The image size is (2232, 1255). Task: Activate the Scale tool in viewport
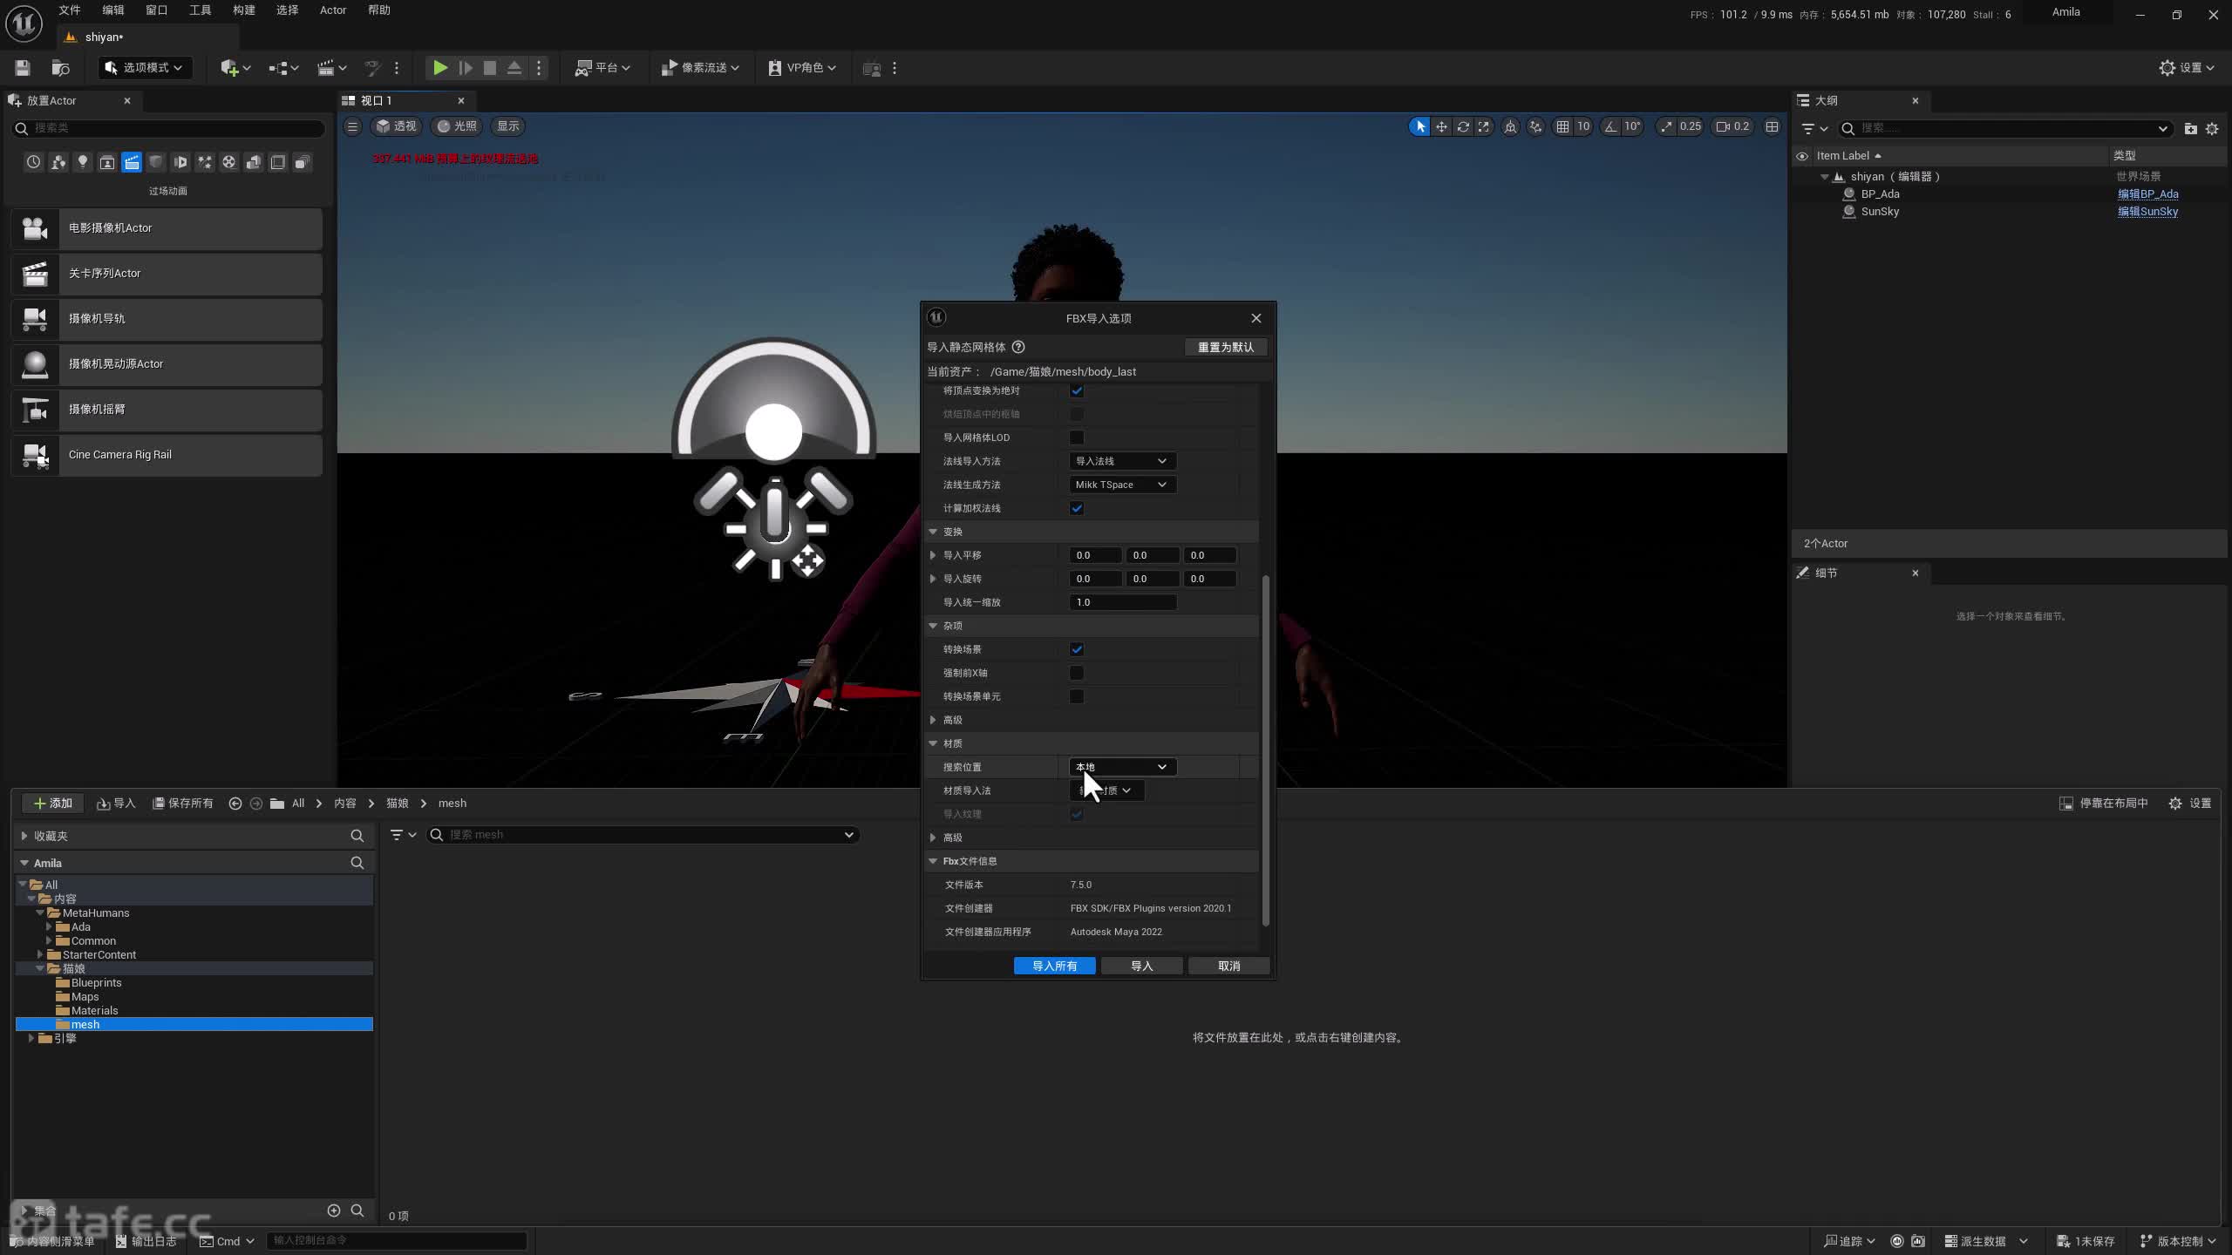1484,126
